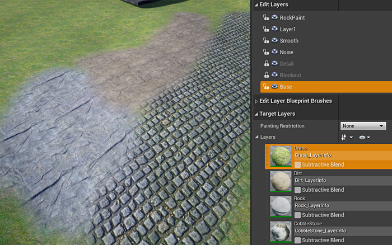Screen dimensions: 392x245
Task: Toggle lock icon on Layer1
Action: [266, 29]
